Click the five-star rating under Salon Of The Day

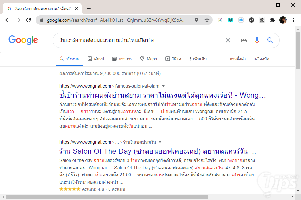(70, 189)
